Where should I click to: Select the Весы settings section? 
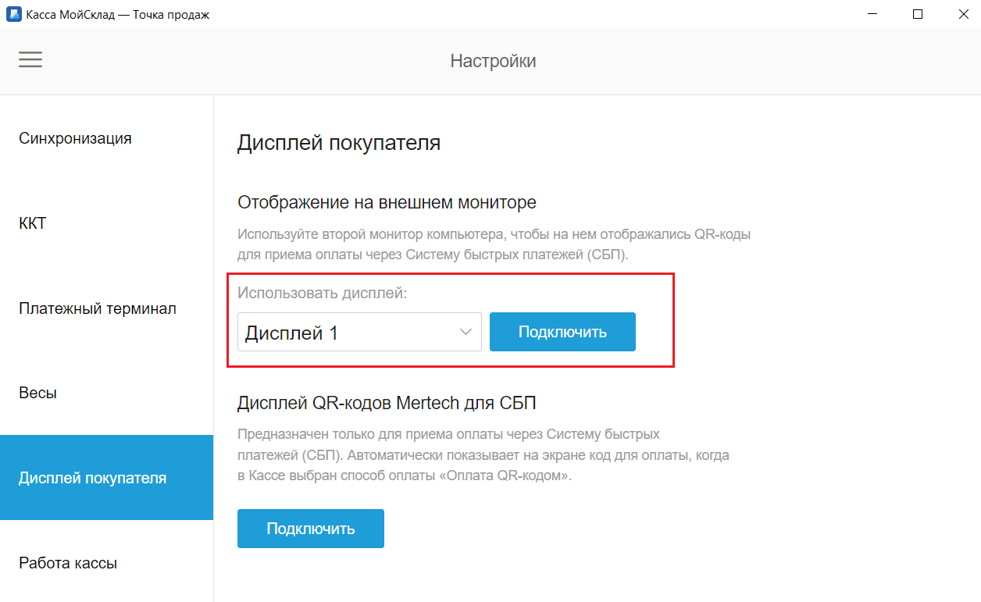click(37, 392)
